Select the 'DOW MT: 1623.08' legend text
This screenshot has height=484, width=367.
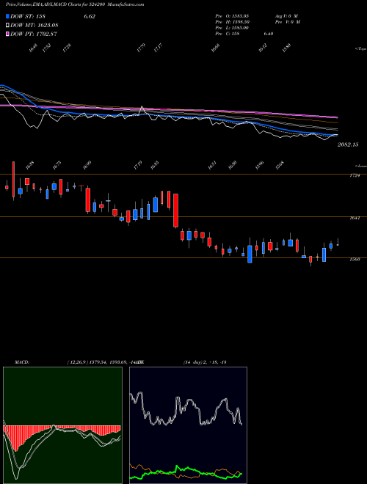pyautogui.click(x=34, y=26)
